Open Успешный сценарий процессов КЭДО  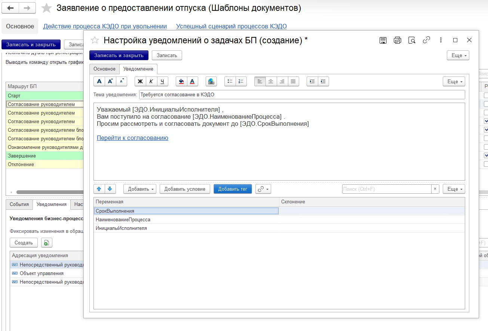click(x=231, y=26)
